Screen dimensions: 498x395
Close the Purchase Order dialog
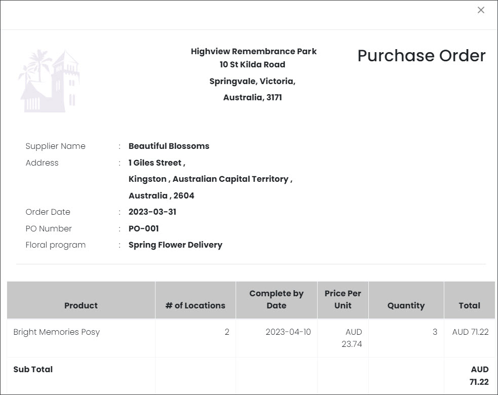[x=481, y=10]
